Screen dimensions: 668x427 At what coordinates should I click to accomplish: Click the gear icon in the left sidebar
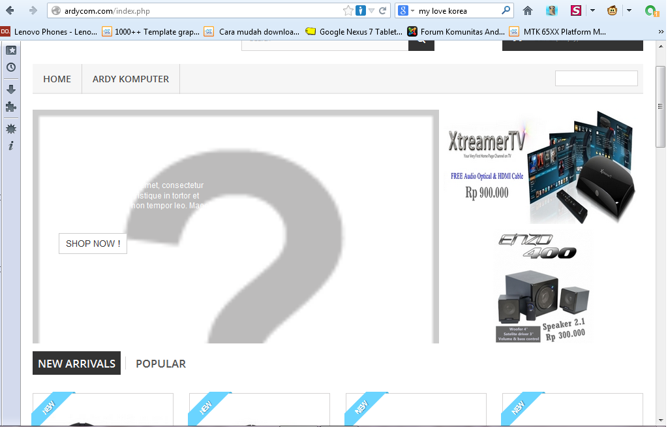pos(10,129)
